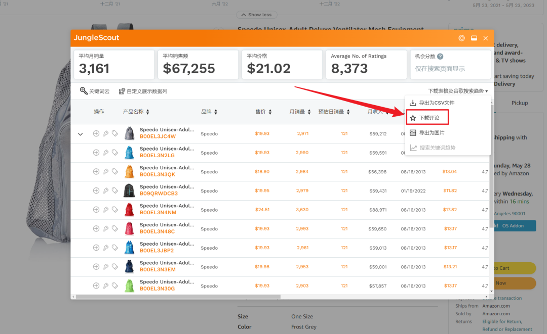Image resolution: width=547 pixels, height=334 pixels.
Task: Select 导出为CSV文件 menu item
Action: pos(448,103)
